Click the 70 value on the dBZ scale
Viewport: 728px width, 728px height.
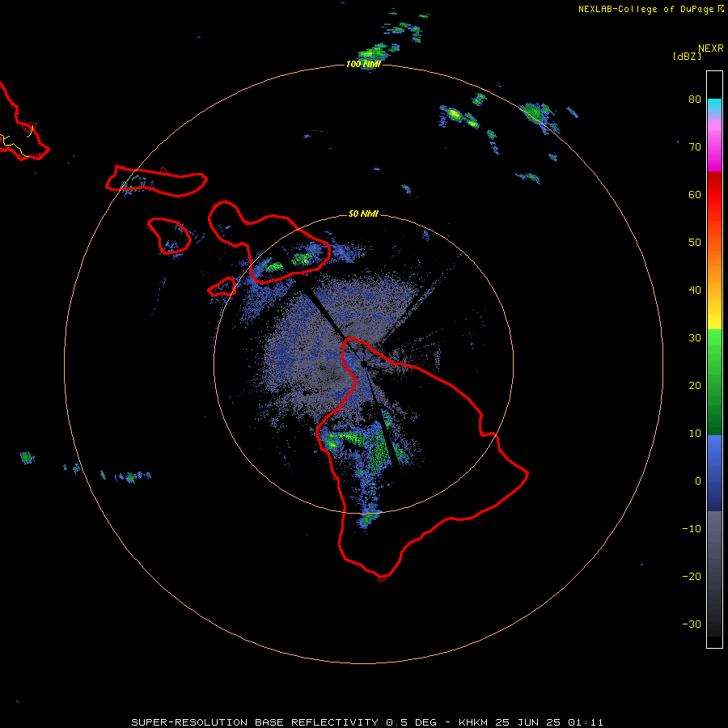coord(695,146)
